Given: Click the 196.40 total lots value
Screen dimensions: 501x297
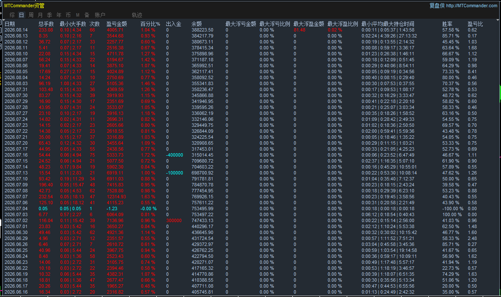Looking at the screenshot, I should pyautogui.click(x=46, y=185).
